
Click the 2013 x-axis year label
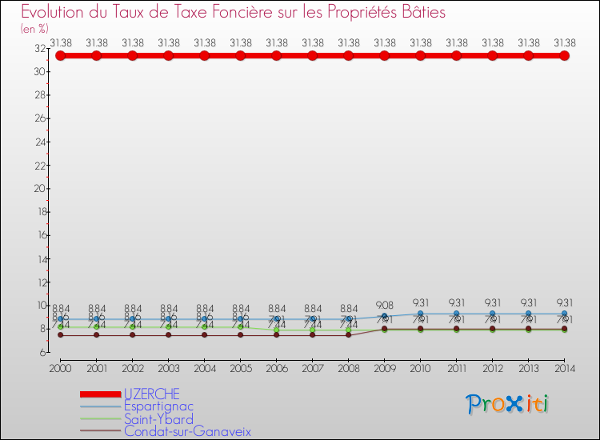coord(529,369)
